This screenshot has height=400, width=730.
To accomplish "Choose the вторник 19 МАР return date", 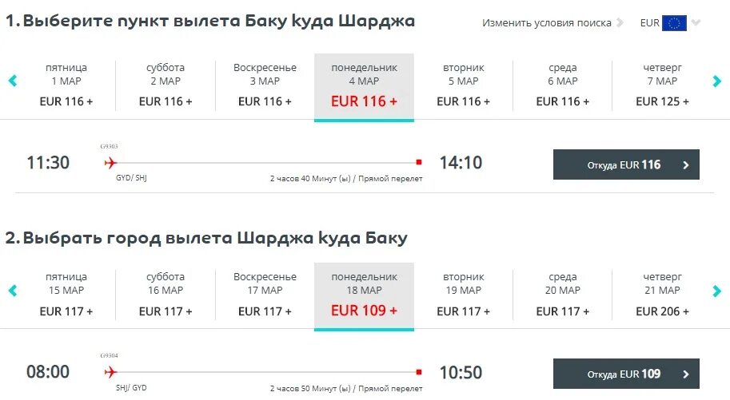I will click(x=463, y=295).
